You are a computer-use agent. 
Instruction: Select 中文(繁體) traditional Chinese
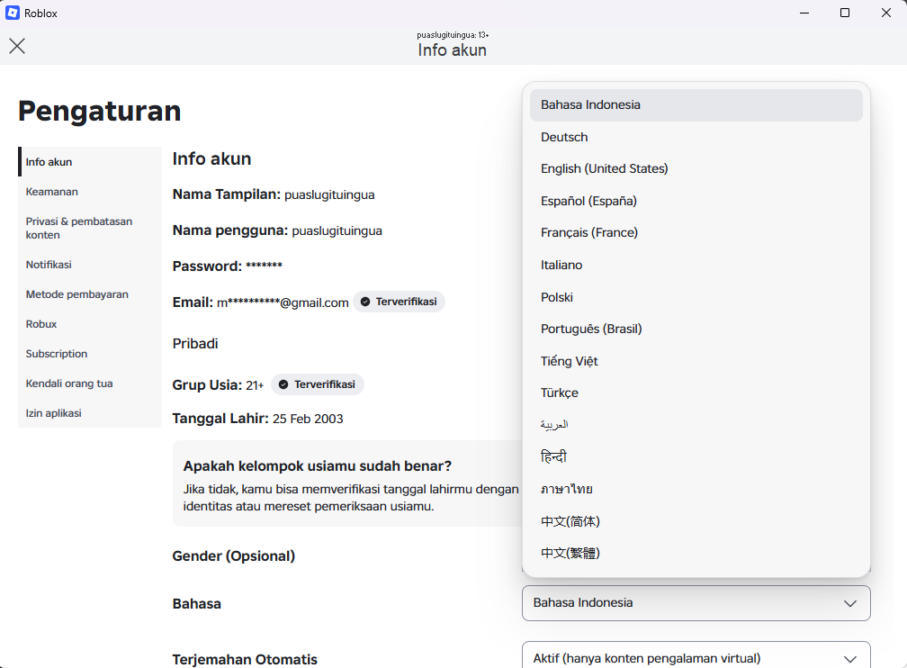tap(696, 554)
